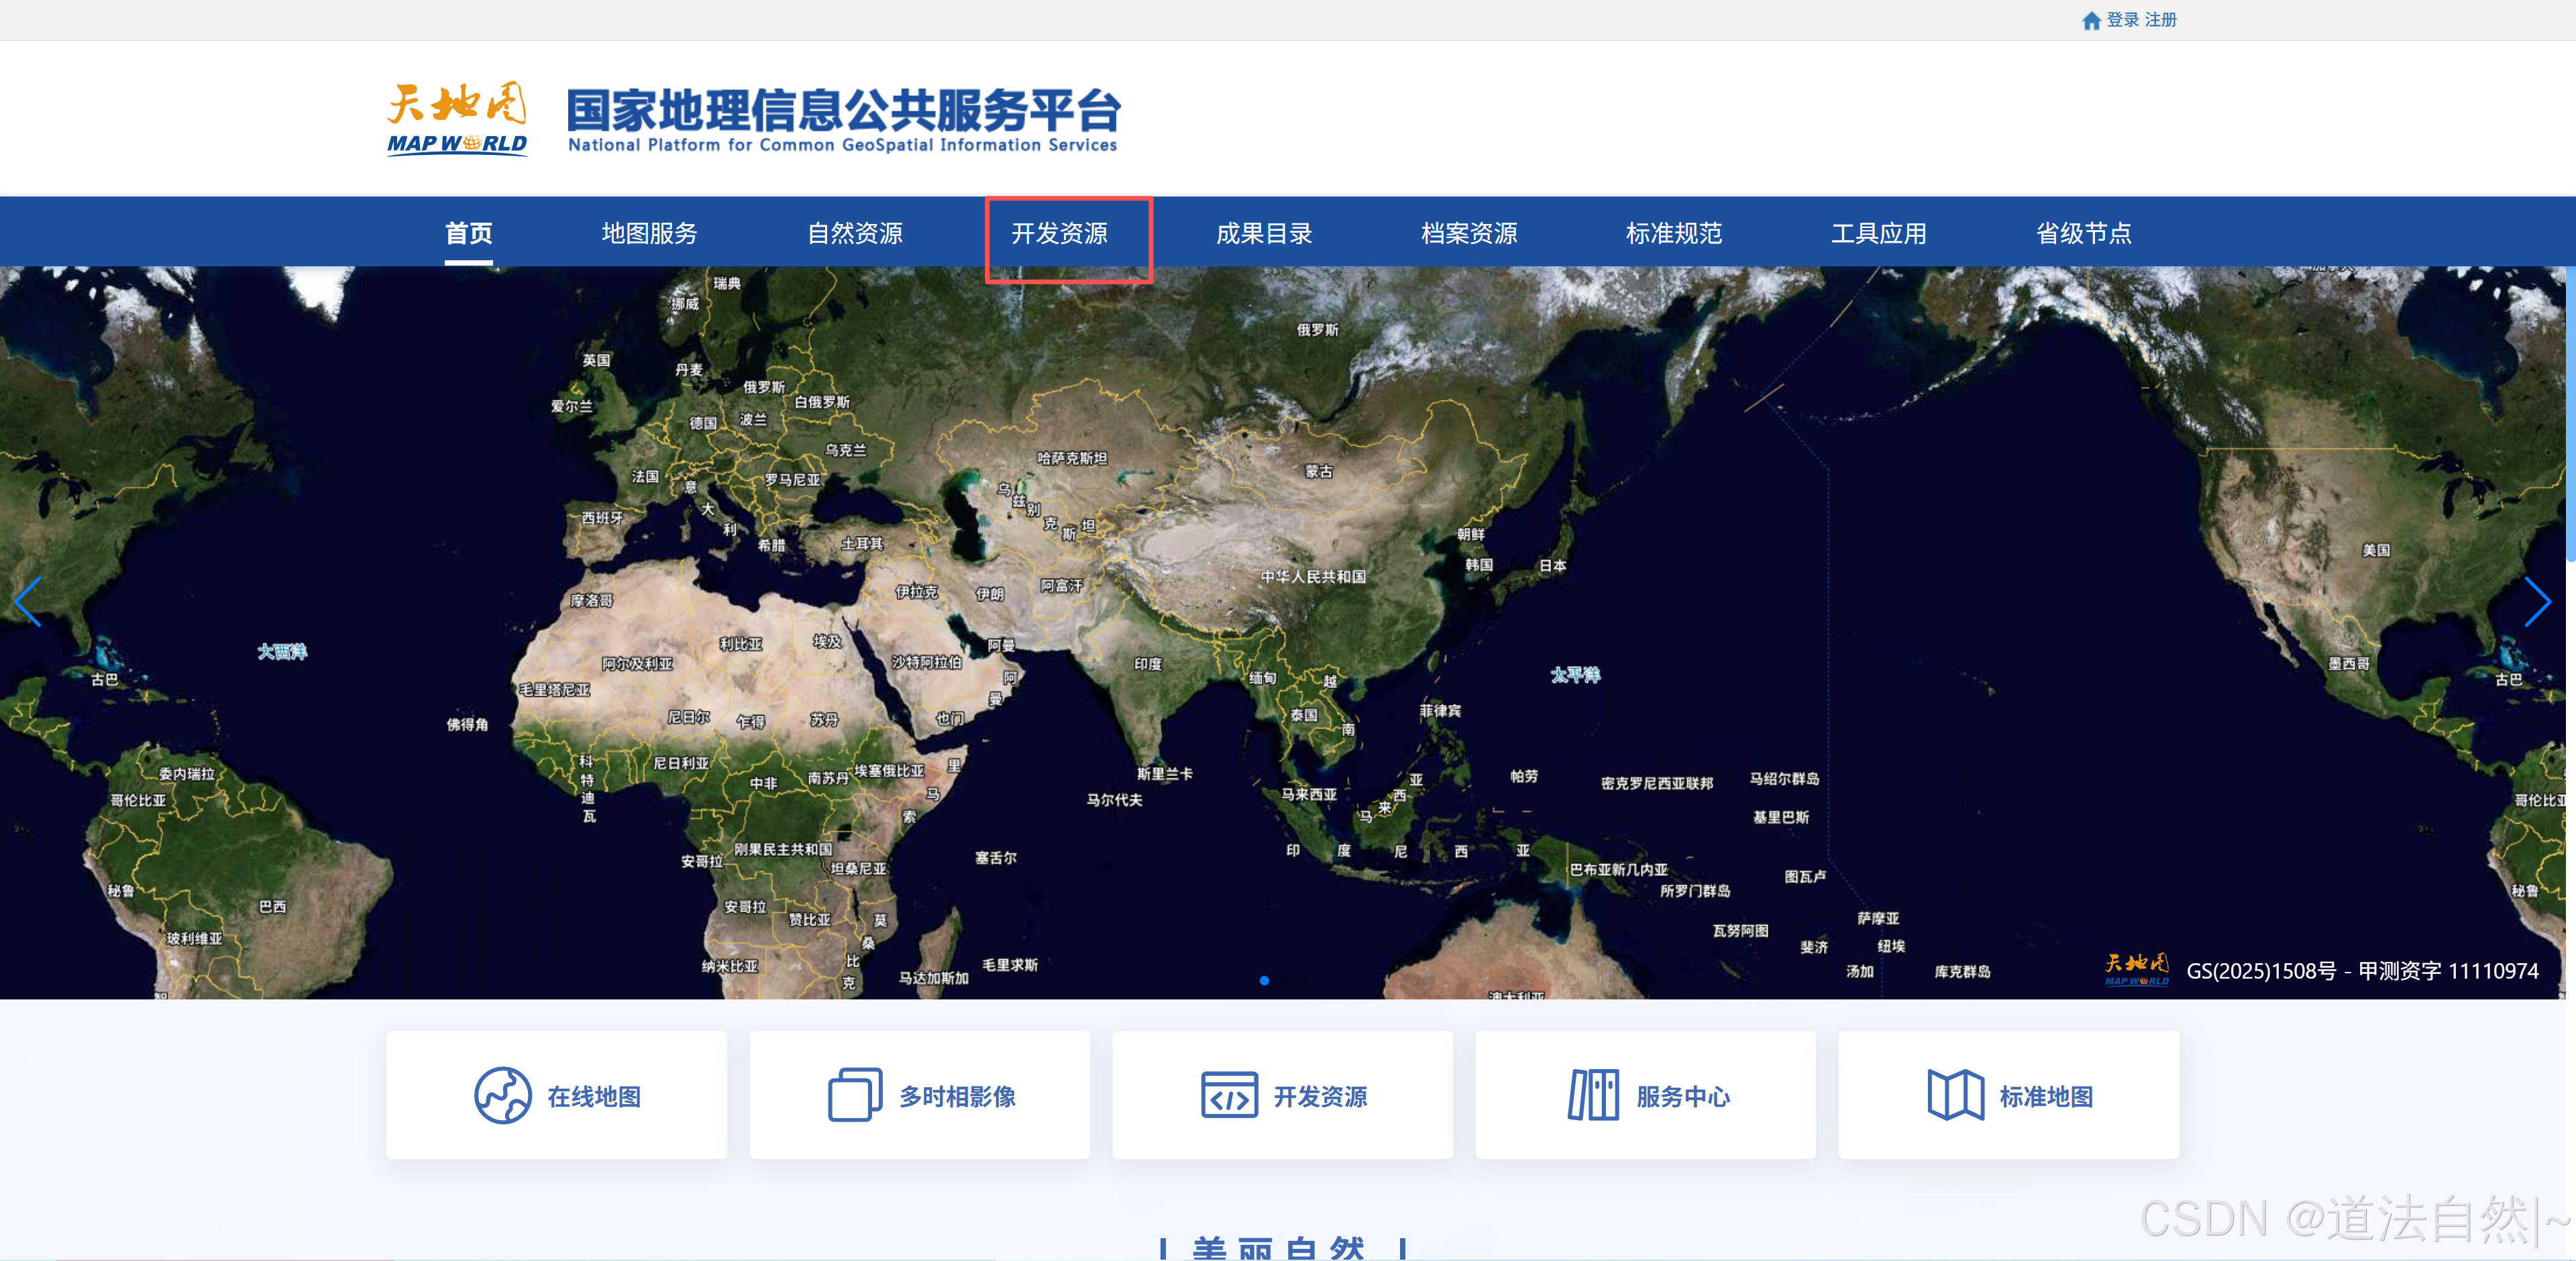Expand the 省级节点 menu item

(x=2083, y=233)
